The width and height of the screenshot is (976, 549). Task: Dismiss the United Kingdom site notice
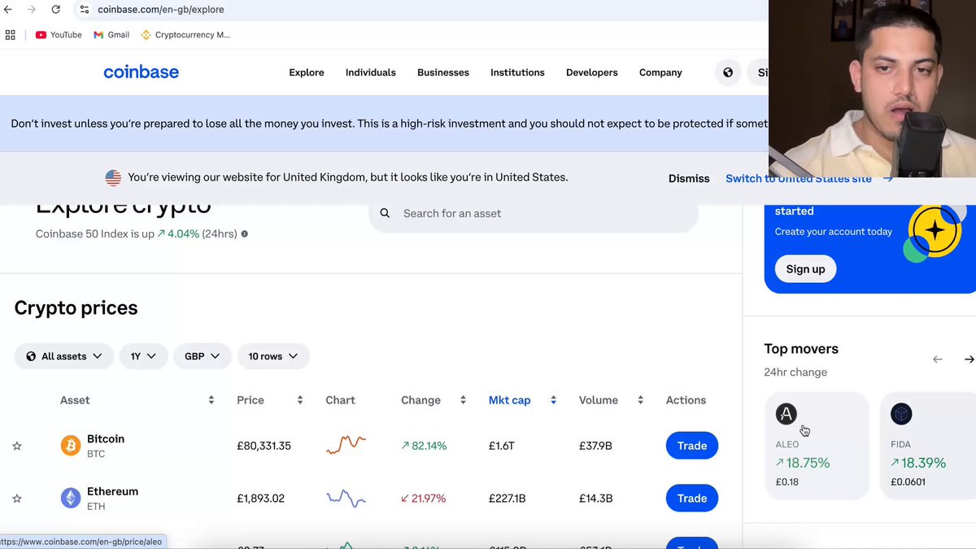689,178
